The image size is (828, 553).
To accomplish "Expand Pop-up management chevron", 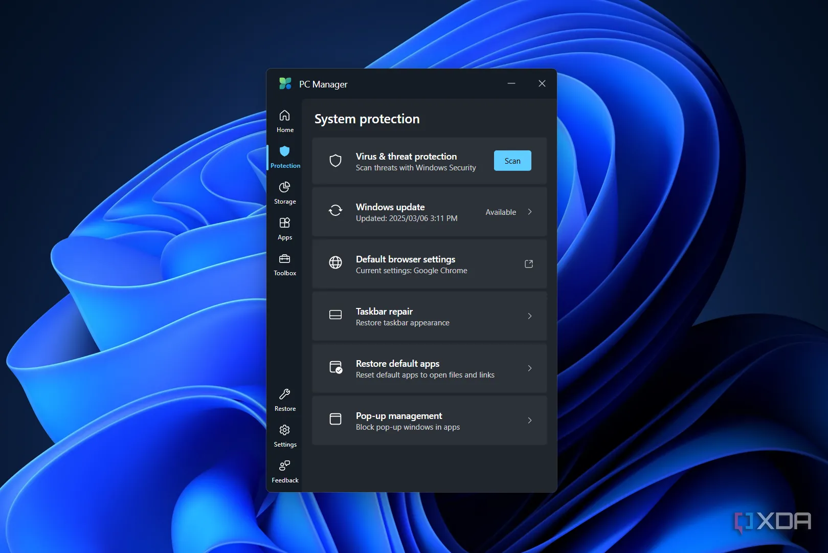I will click(530, 421).
